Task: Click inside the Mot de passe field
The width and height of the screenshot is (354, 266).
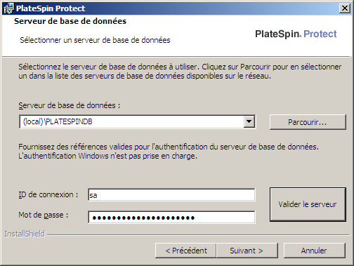Action: tap(171, 218)
